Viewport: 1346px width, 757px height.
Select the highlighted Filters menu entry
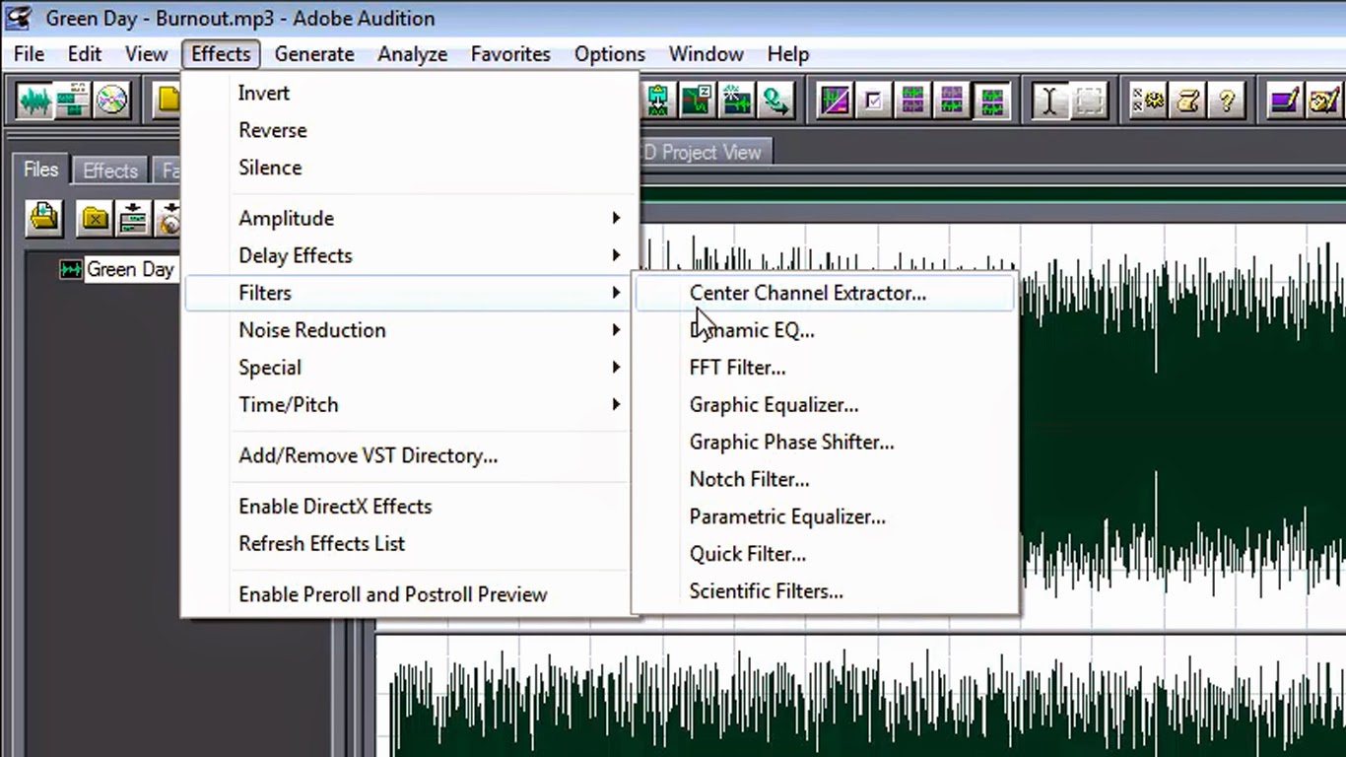point(409,293)
